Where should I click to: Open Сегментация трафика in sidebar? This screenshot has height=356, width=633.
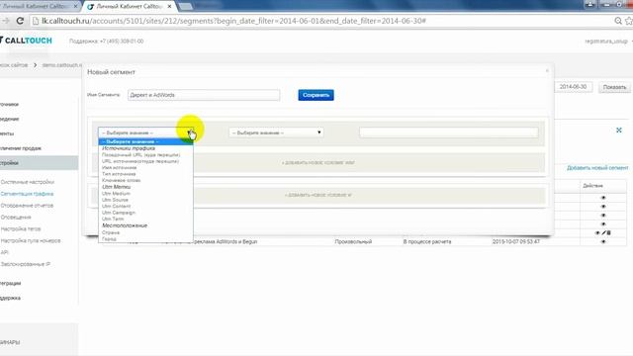tap(27, 194)
